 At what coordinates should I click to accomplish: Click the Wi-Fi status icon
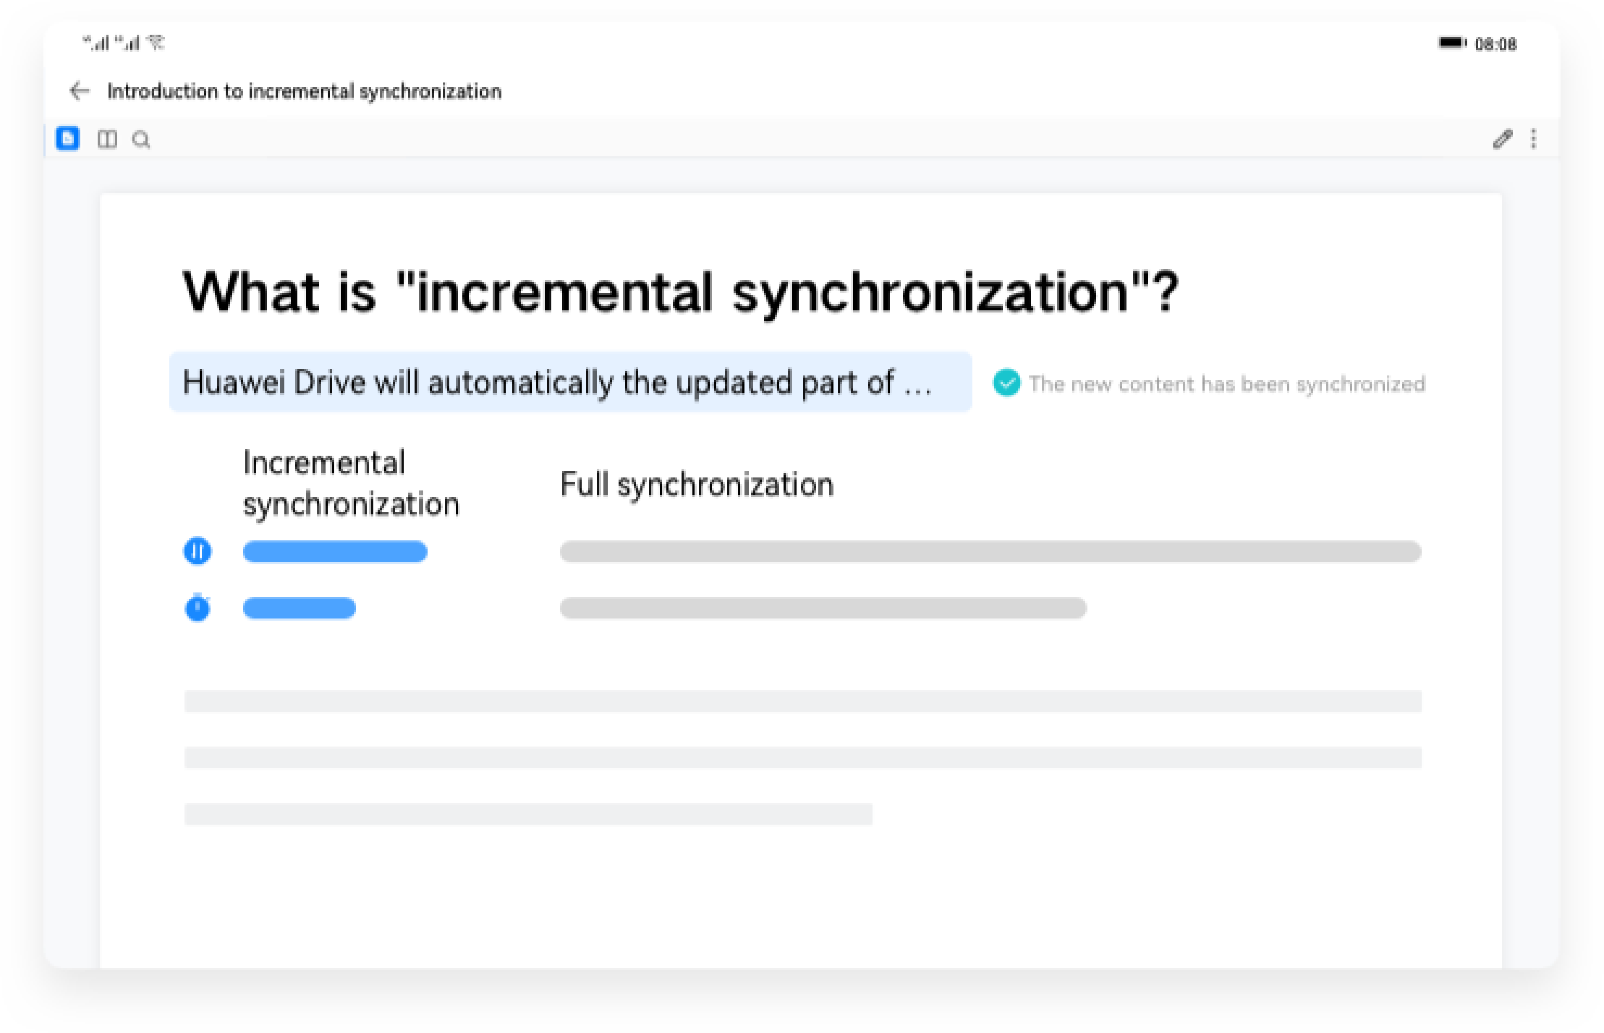tap(156, 42)
